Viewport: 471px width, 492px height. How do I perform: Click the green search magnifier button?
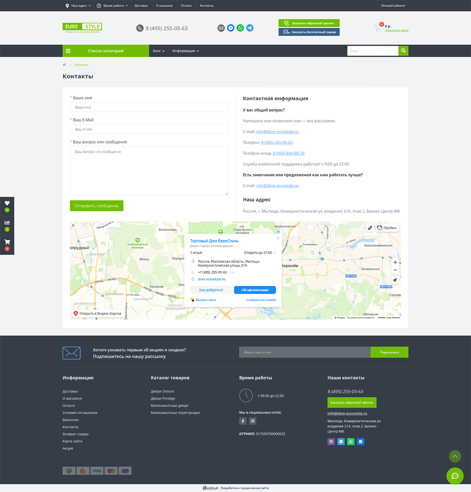click(403, 51)
